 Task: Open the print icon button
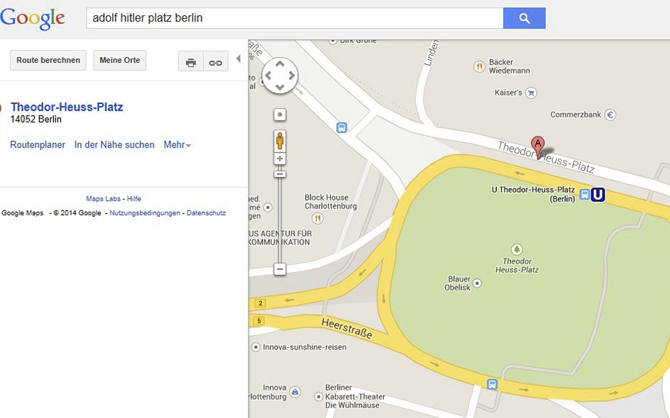point(191,63)
